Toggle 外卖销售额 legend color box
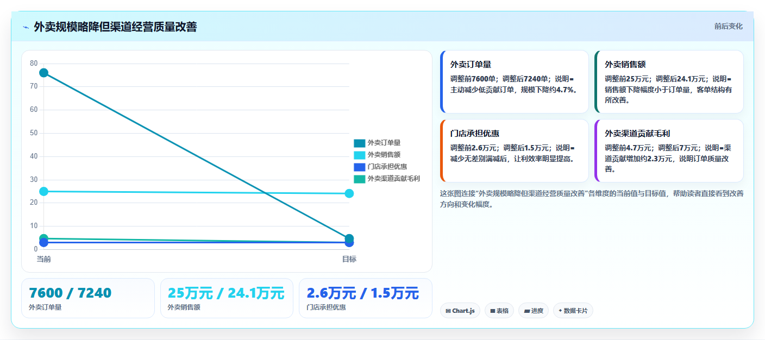This screenshot has width=765, height=340. click(359, 155)
